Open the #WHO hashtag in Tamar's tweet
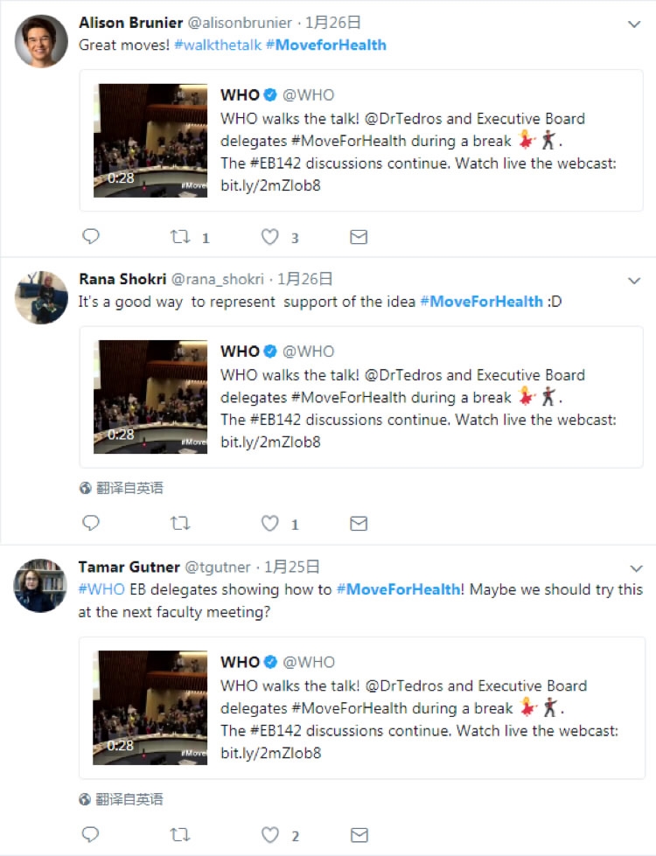 [101, 589]
